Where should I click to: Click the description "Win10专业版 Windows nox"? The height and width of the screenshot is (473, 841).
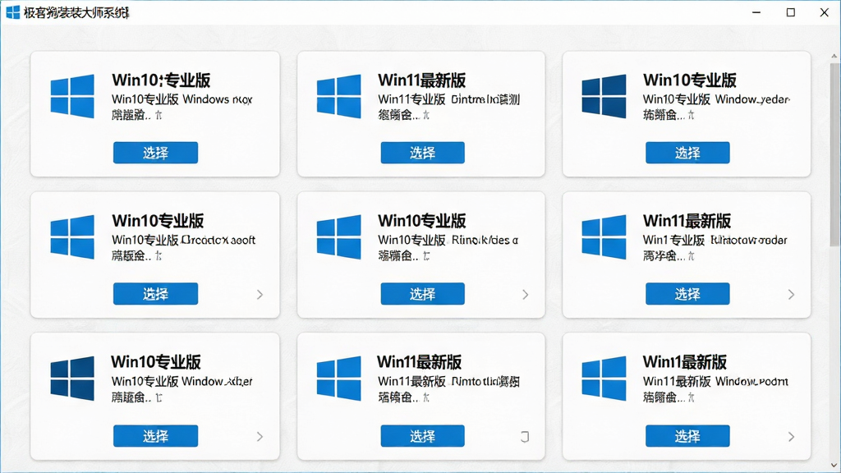[182, 99]
